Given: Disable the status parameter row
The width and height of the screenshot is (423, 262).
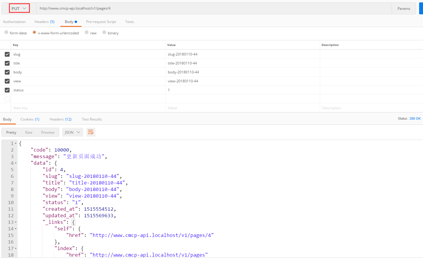Looking at the screenshot, I should click(7, 90).
